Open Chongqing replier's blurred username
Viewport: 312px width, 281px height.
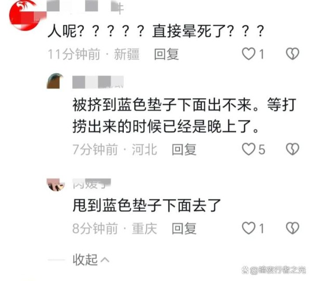click(92, 184)
